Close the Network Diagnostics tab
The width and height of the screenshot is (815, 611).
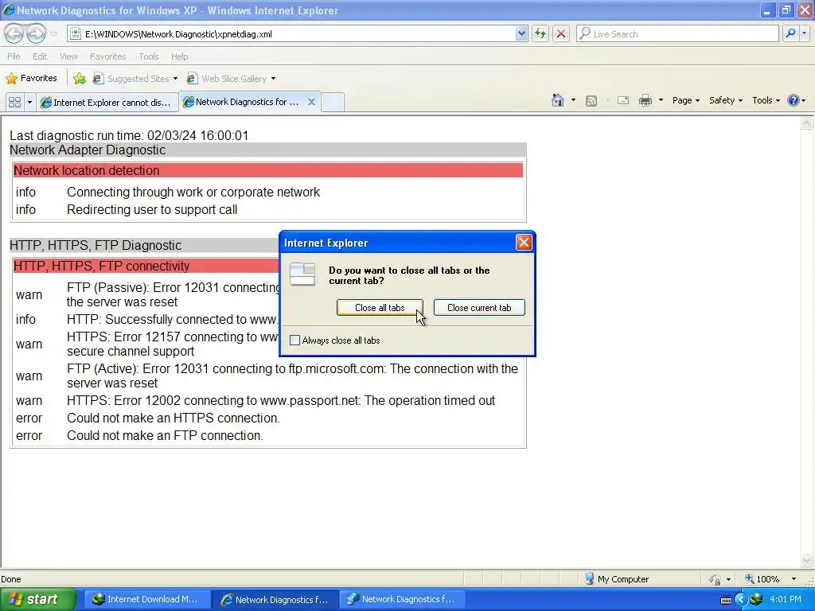point(311,102)
